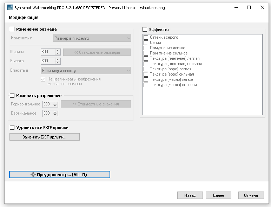Check Помутнение сильное effect

pyautogui.click(x=146, y=53)
